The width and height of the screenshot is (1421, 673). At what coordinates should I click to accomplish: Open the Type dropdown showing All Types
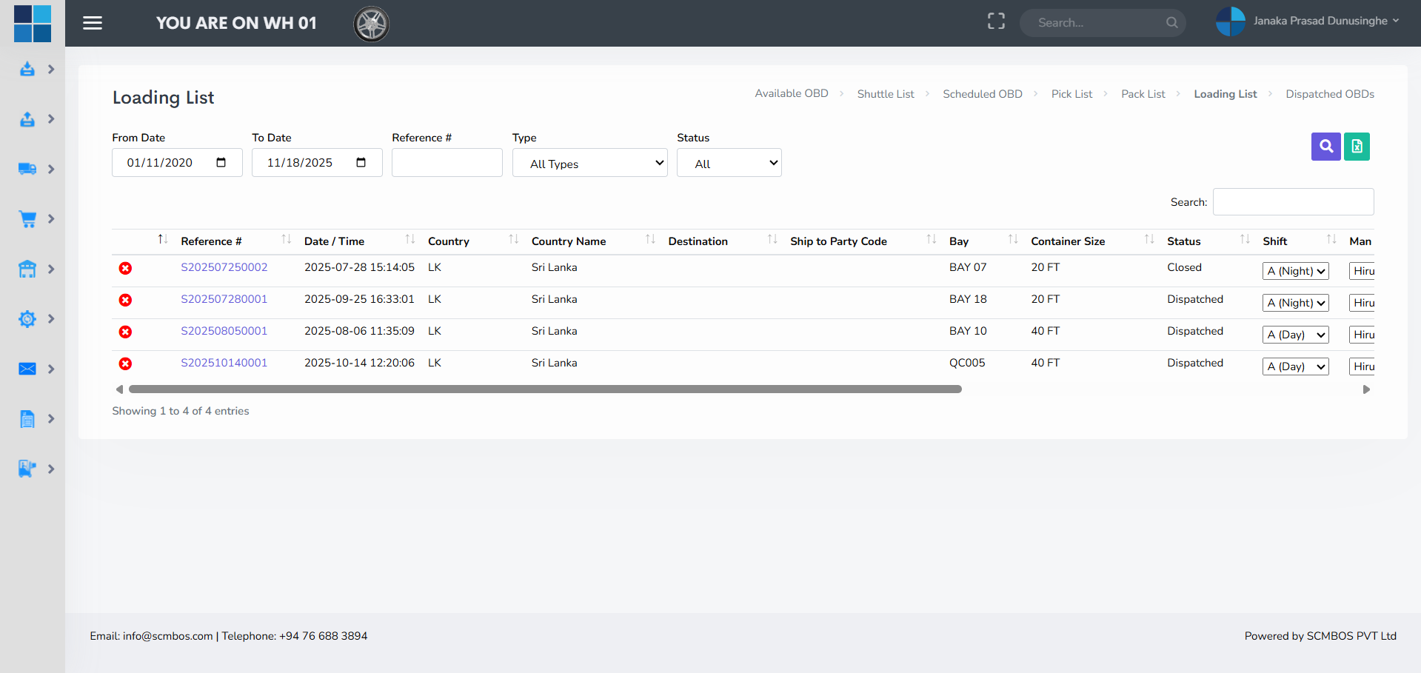(x=589, y=163)
